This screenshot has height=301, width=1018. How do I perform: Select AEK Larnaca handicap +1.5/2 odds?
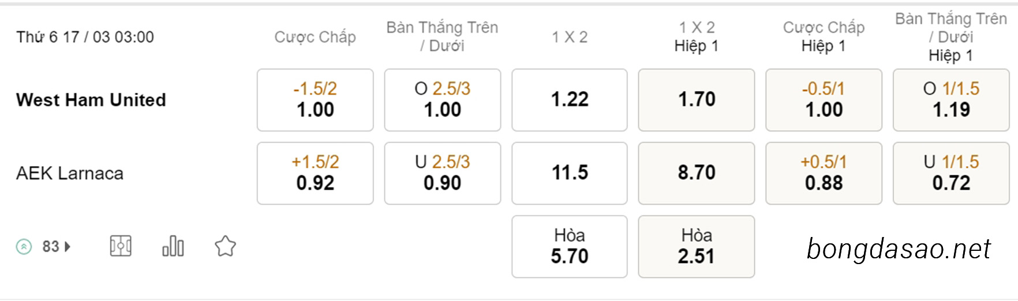pyautogui.click(x=315, y=173)
